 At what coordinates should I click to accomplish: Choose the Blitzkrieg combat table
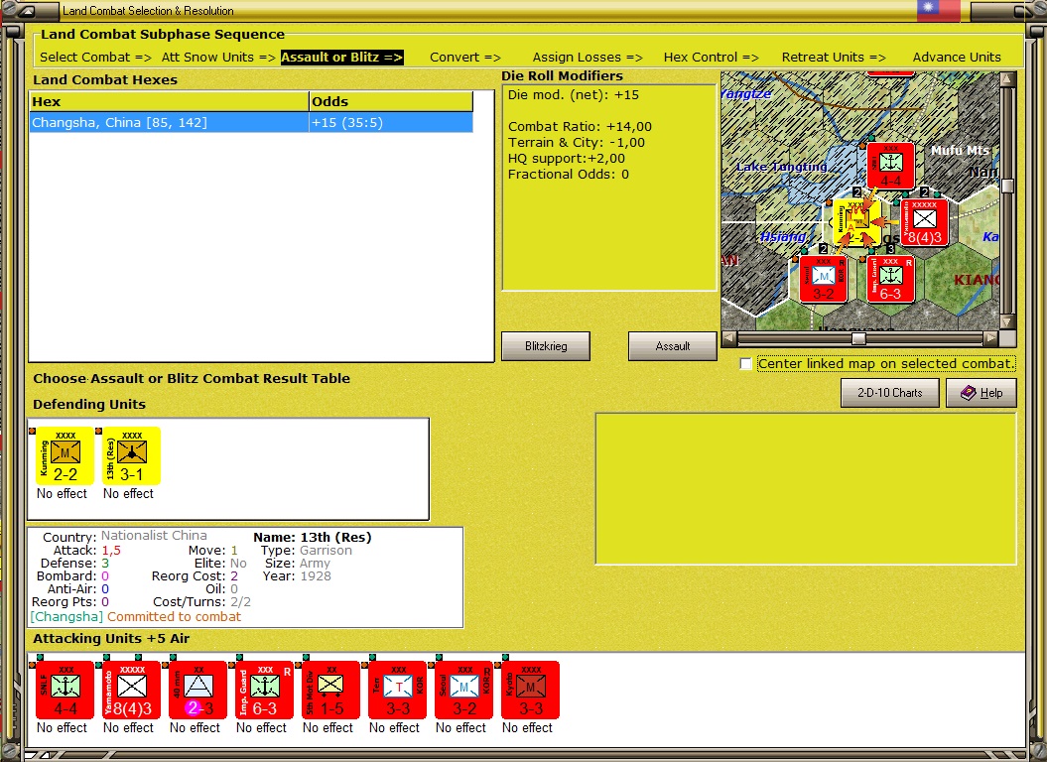(546, 346)
